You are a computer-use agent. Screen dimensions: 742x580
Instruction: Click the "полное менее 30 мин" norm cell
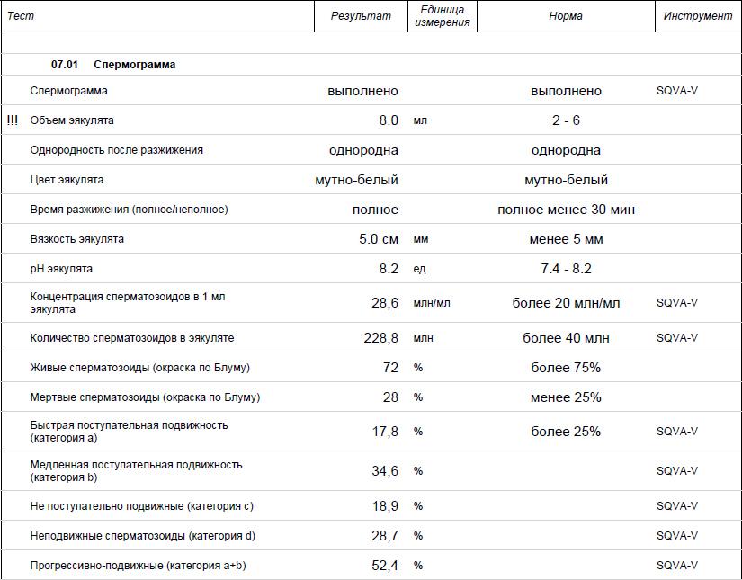tap(566, 210)
